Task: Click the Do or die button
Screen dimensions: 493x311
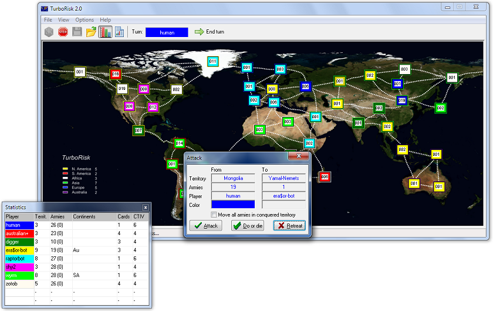Action: [x=248, y=226]
